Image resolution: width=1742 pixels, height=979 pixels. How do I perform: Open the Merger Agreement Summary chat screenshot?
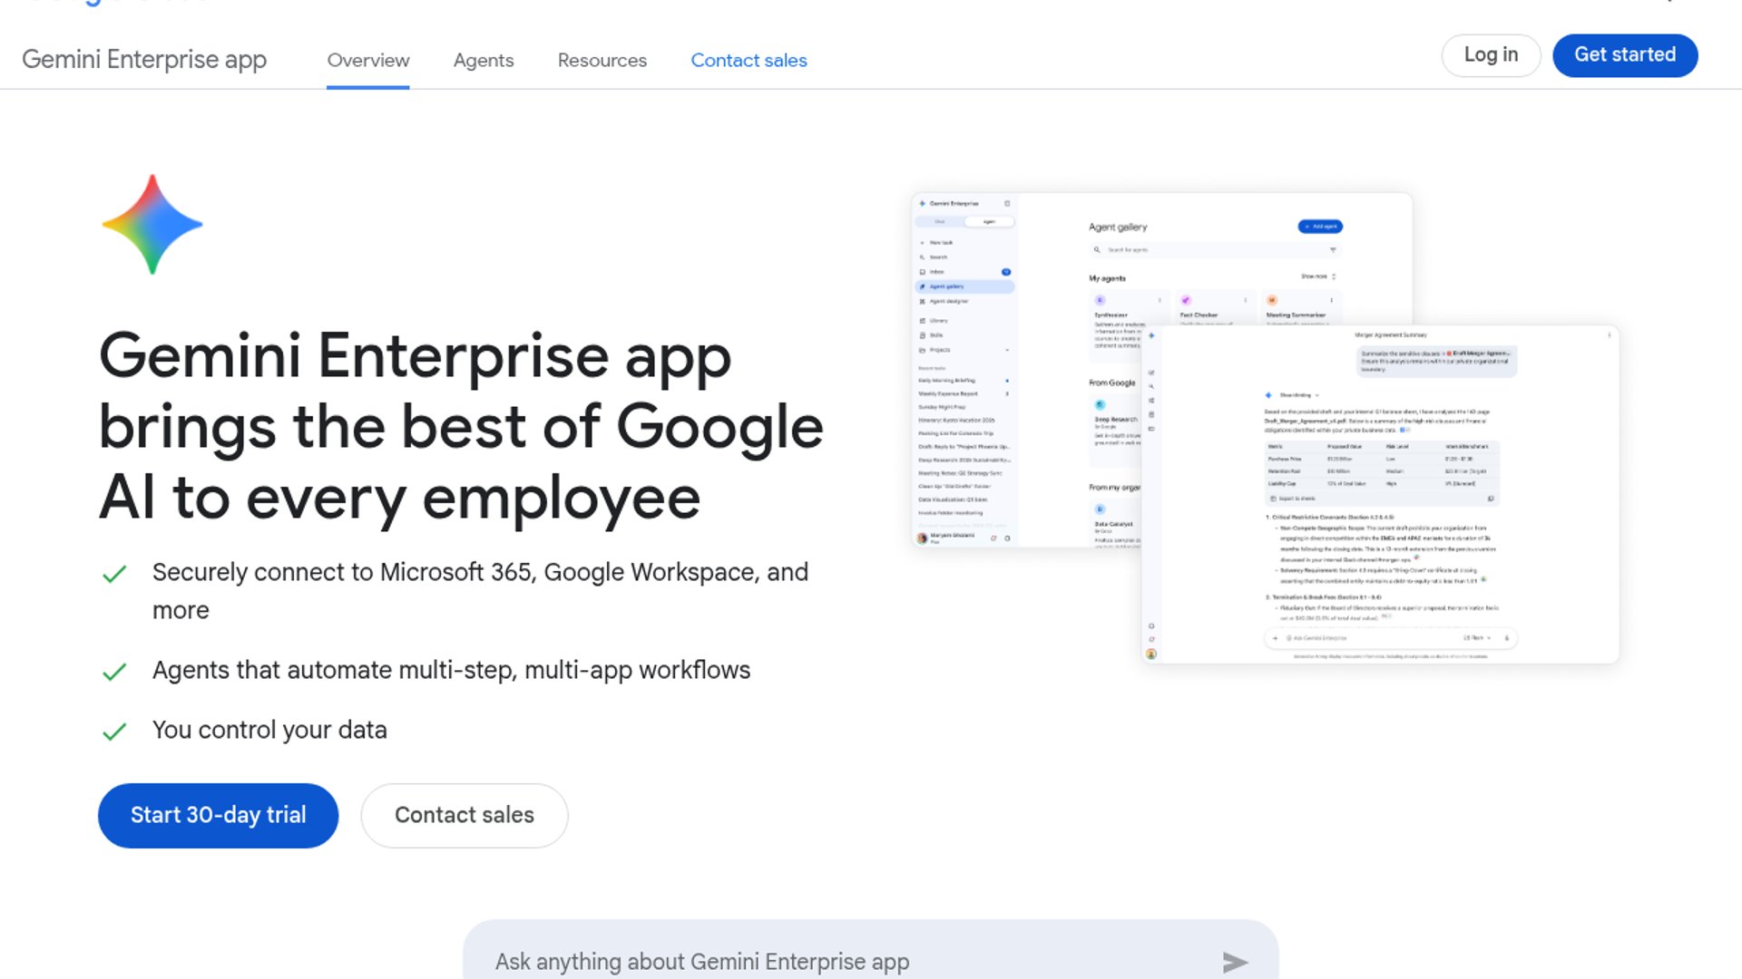click(x=1380, y=494)
